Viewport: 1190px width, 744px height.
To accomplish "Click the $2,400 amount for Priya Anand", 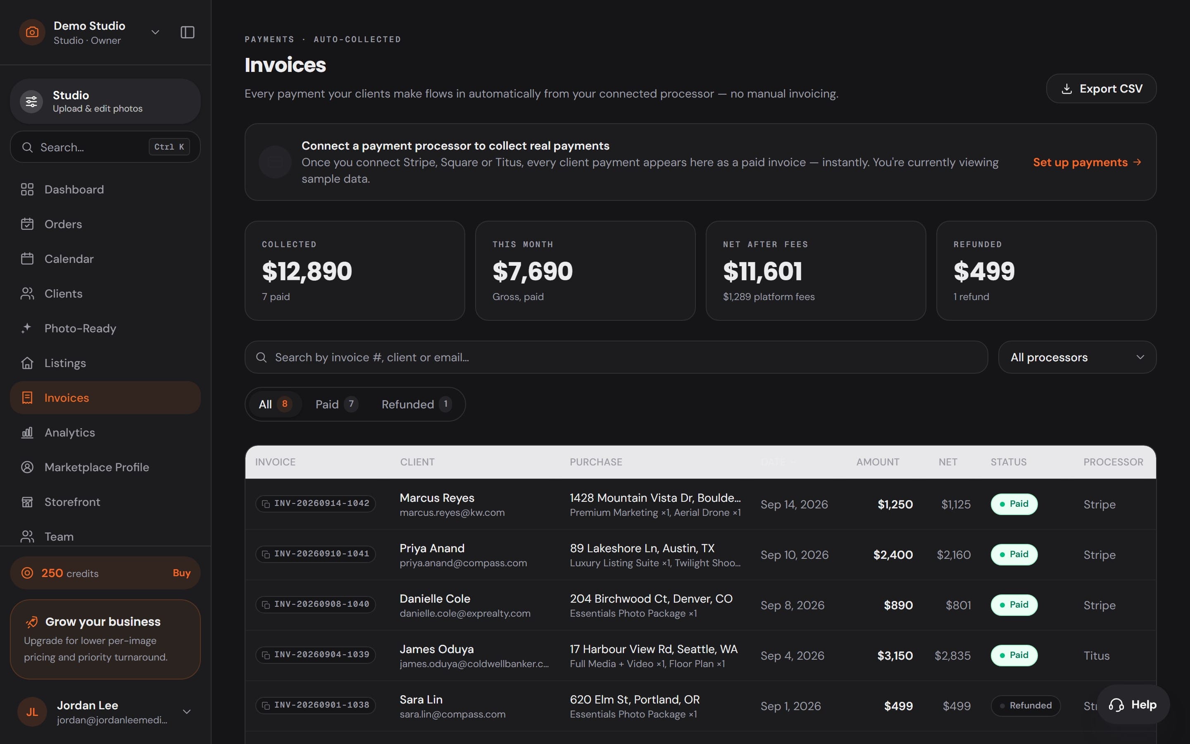I will point(892,555).
